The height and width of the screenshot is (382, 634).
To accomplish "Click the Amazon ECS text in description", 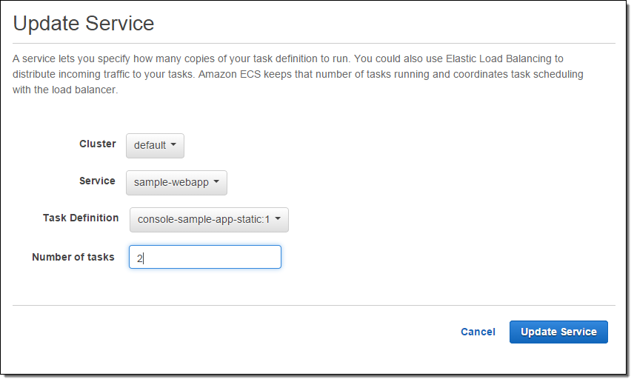I will point(228,74).
